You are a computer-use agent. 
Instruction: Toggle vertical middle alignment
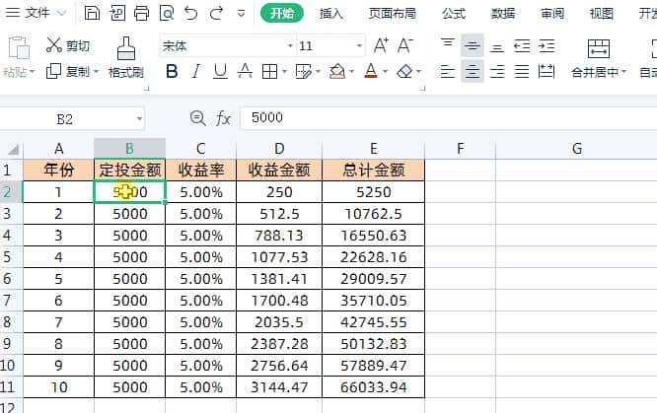473,45
